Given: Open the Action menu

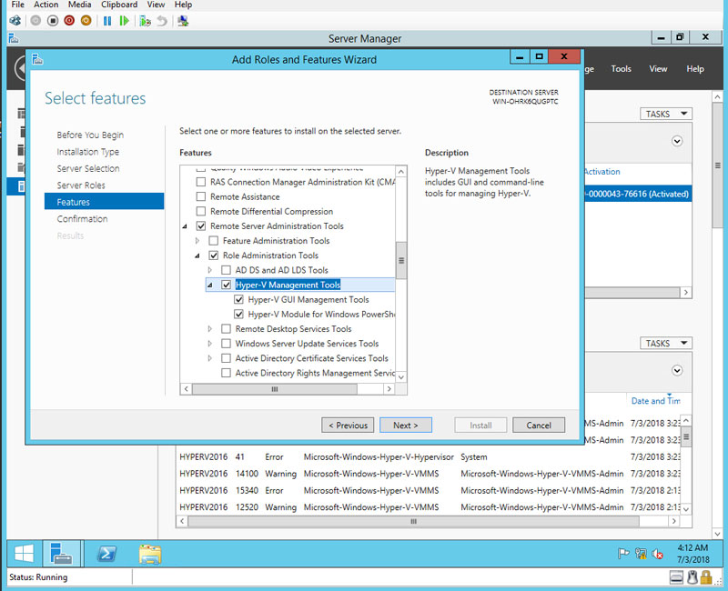Looking at the screenshot, I should (46, 5).
